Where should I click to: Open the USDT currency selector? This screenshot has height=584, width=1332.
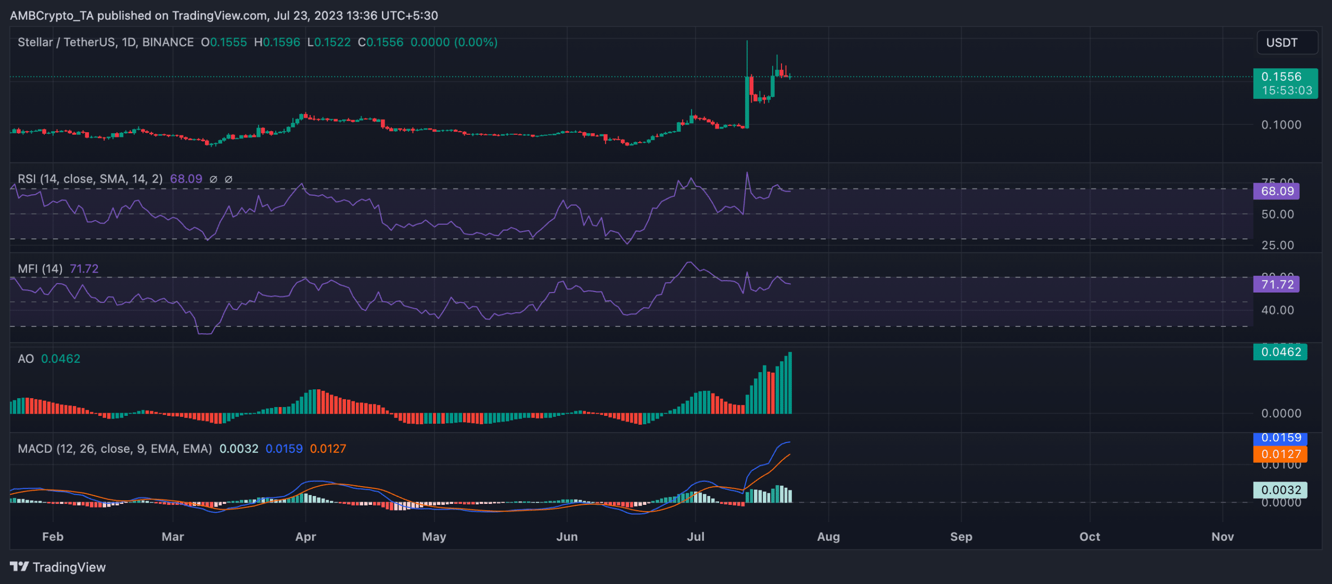click(1287, 43)
